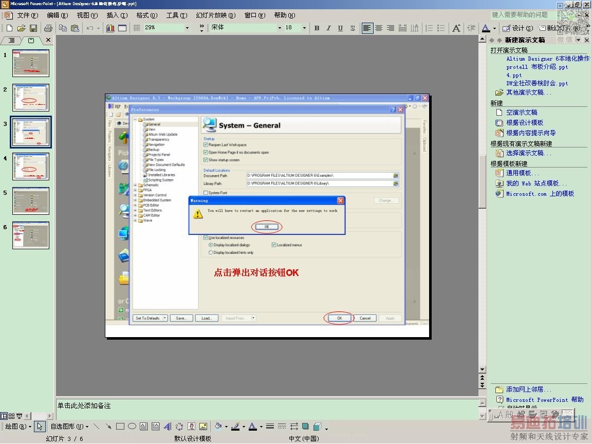Save the presentation with the floppy icon
Screen dimensions: 592x444
click(x=33, y=28)
